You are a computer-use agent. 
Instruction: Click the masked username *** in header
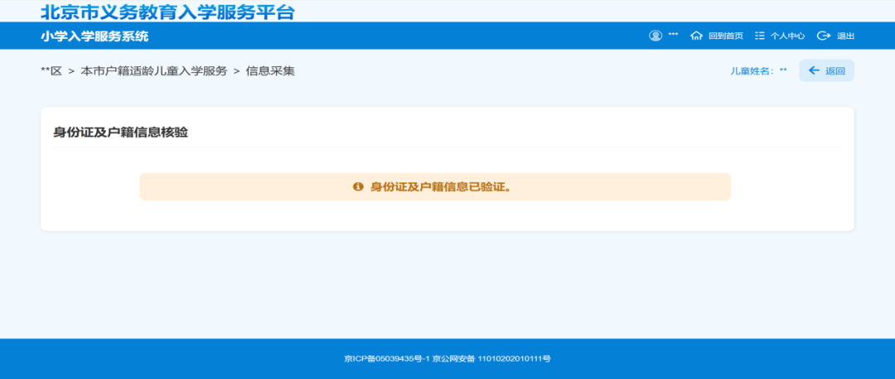coord(673,35)
